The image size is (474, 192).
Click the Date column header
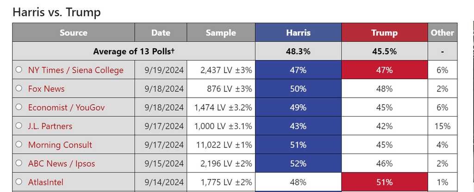(x=161, y=32)
